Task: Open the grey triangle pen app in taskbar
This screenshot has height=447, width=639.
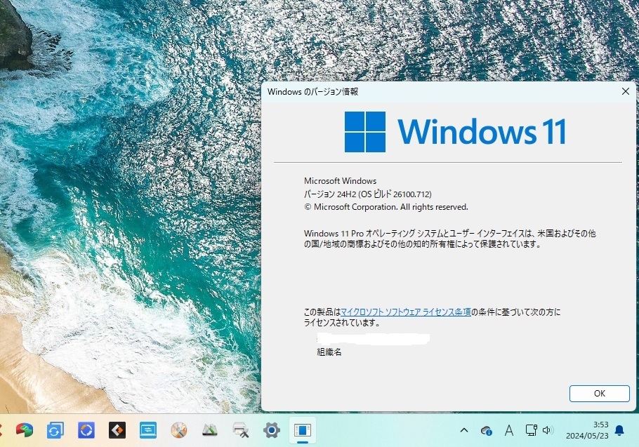Action: coord(209,430)
